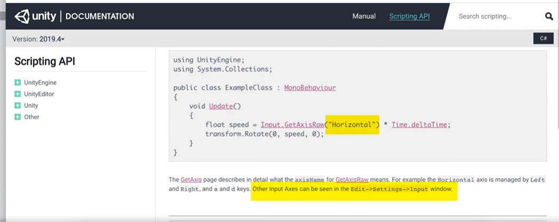Viewport: 559px width, 222px height.
Task: Follow the GetAxis link in the paragraph
Action: point(191,179)
